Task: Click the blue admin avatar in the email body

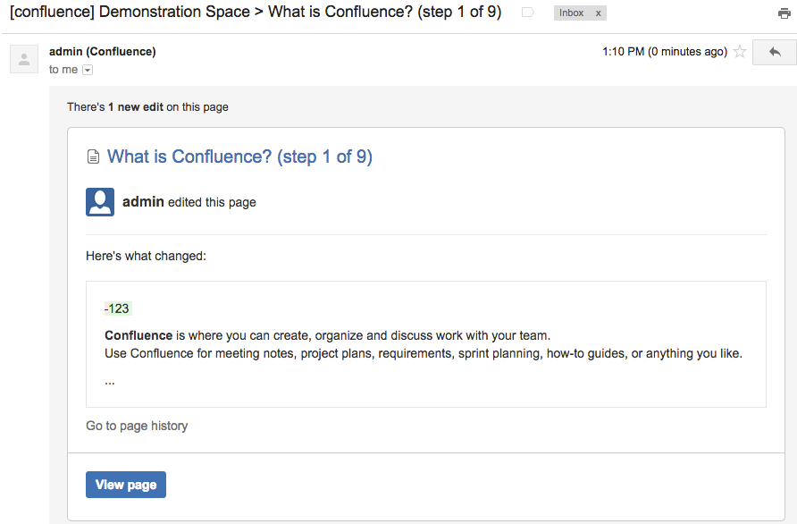Action: click(100, 202)
